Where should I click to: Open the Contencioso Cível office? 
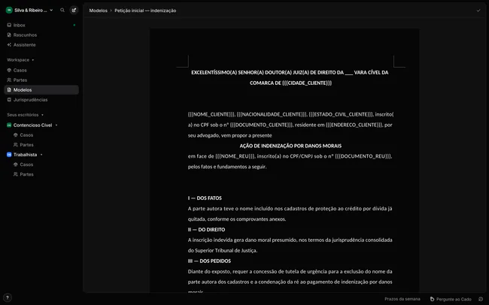(x=32, y=125)
